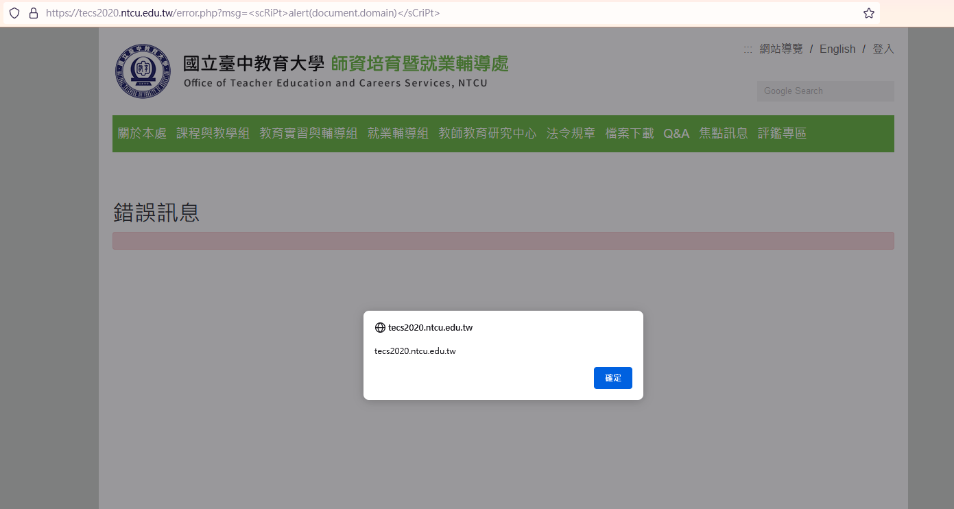Click the address bar URL text
The image size is (954, 509).
[x=243, y=13]
